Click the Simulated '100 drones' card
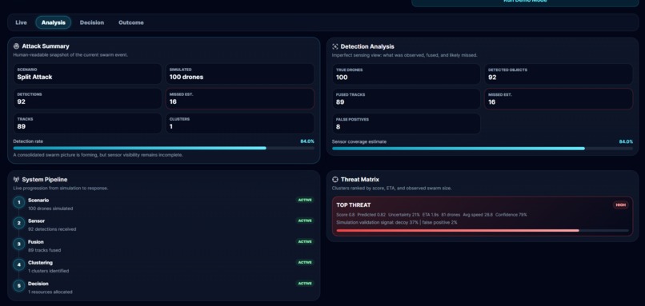The height and width of the screenshot is (306, 645). 240,74
